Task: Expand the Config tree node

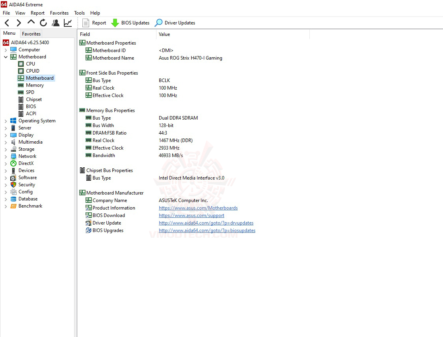Action: click(x=6, y=192)
